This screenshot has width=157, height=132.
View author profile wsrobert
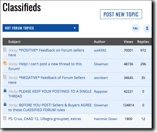[x=101, y=78]
